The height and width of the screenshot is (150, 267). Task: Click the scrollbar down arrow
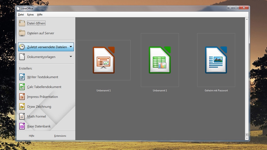coord(247,138)
